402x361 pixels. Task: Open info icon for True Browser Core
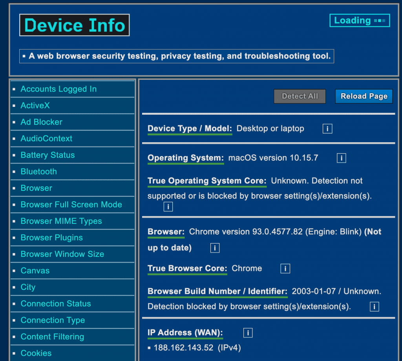pyautogui.click(x=285, y=269)
